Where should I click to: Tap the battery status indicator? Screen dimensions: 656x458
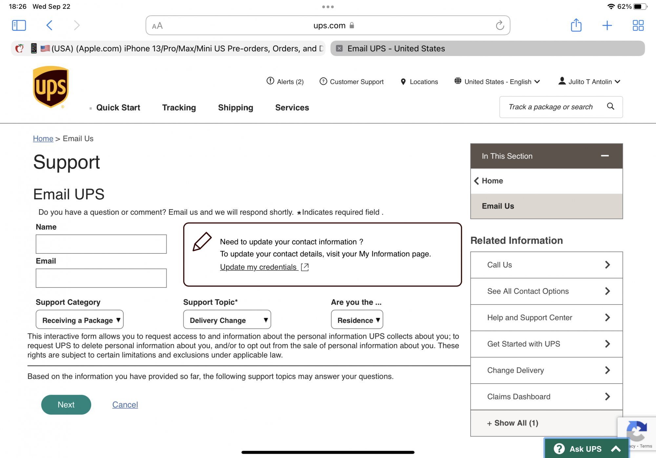640,7
